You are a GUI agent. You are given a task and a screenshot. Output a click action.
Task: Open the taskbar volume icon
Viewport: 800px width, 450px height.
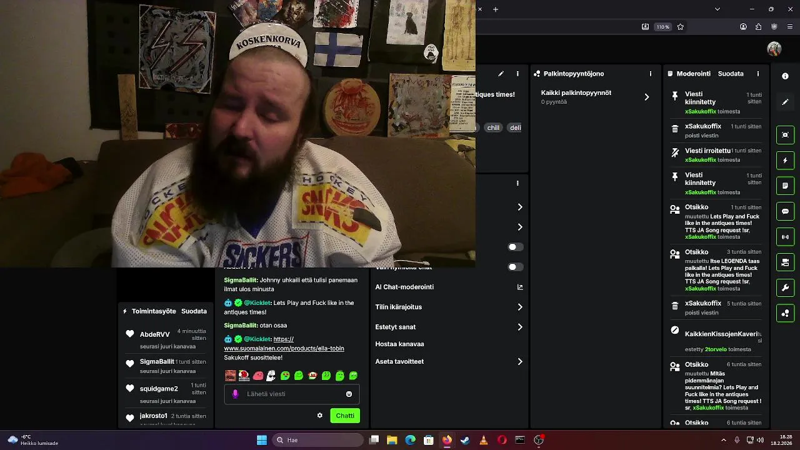[761, 440]
